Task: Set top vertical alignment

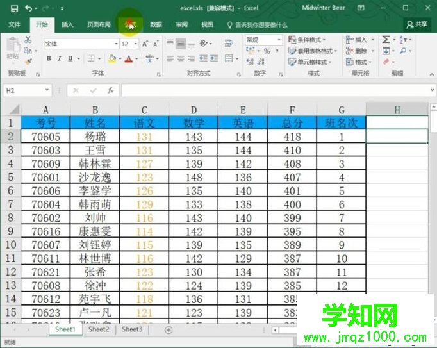Action: (x=170, y=43)
